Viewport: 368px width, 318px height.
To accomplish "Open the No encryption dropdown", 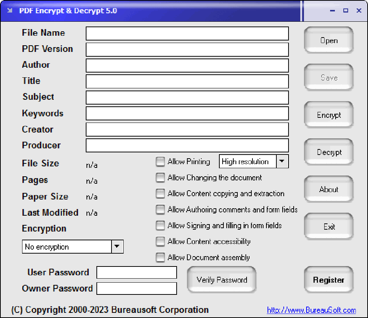I will [x=117, y=247].
